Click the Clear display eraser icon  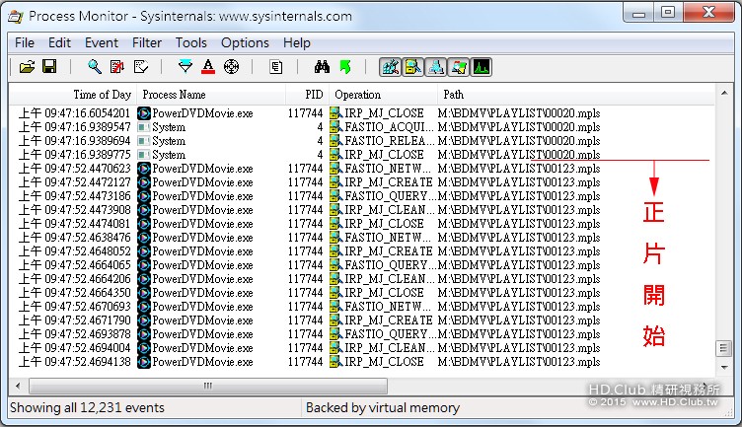140,67
